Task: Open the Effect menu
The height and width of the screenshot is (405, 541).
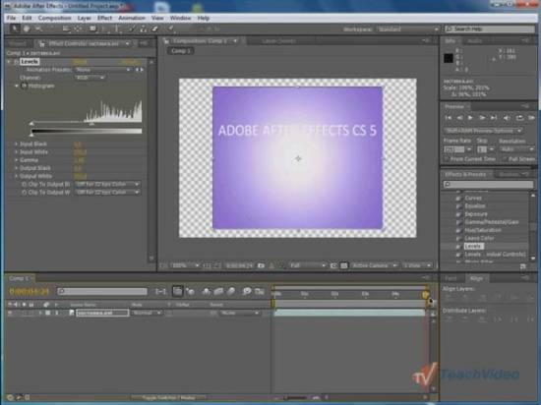Action: click(104, 18)
